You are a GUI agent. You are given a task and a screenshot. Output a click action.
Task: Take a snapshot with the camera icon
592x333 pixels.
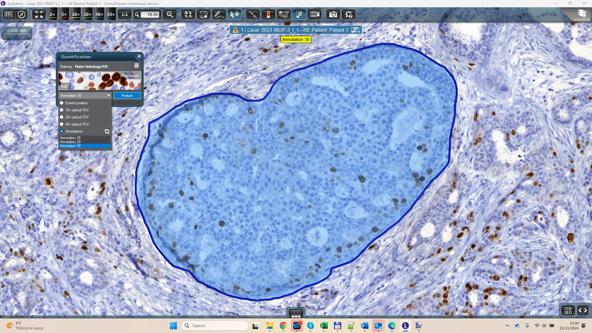coord(333,14)
